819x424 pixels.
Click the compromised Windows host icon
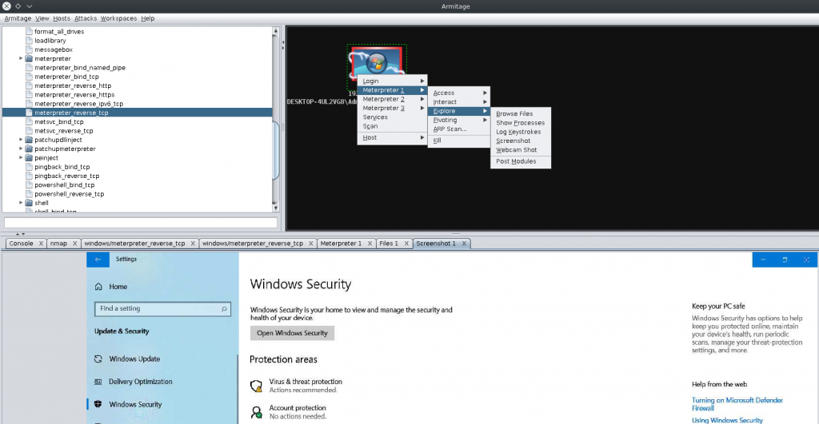(x=377, y=61)
